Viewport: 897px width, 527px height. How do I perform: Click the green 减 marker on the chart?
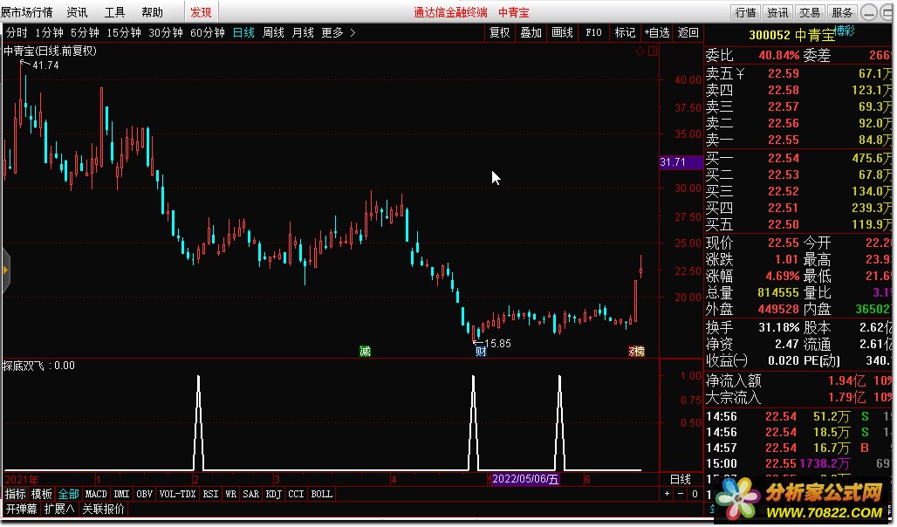(x=365, y=352)
